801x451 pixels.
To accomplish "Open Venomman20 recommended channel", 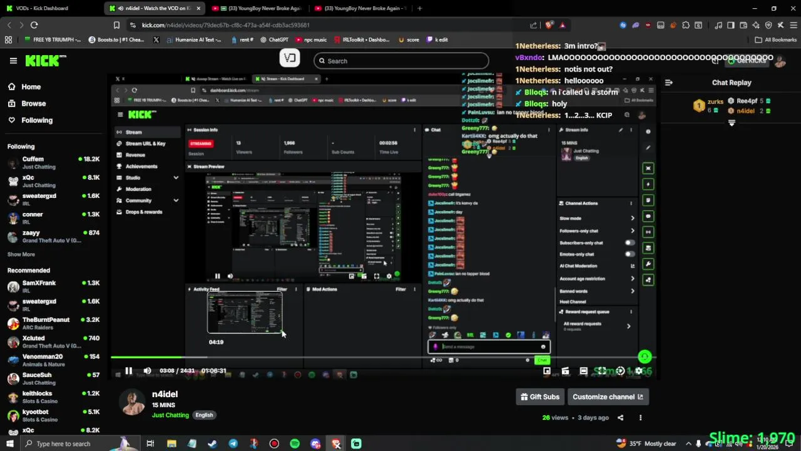I will point(53,360).
